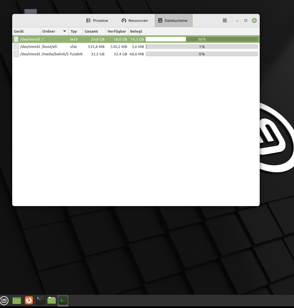
Task: Sort by the Belegt column header
Action: pyautogui.click(x=136, y=31)
